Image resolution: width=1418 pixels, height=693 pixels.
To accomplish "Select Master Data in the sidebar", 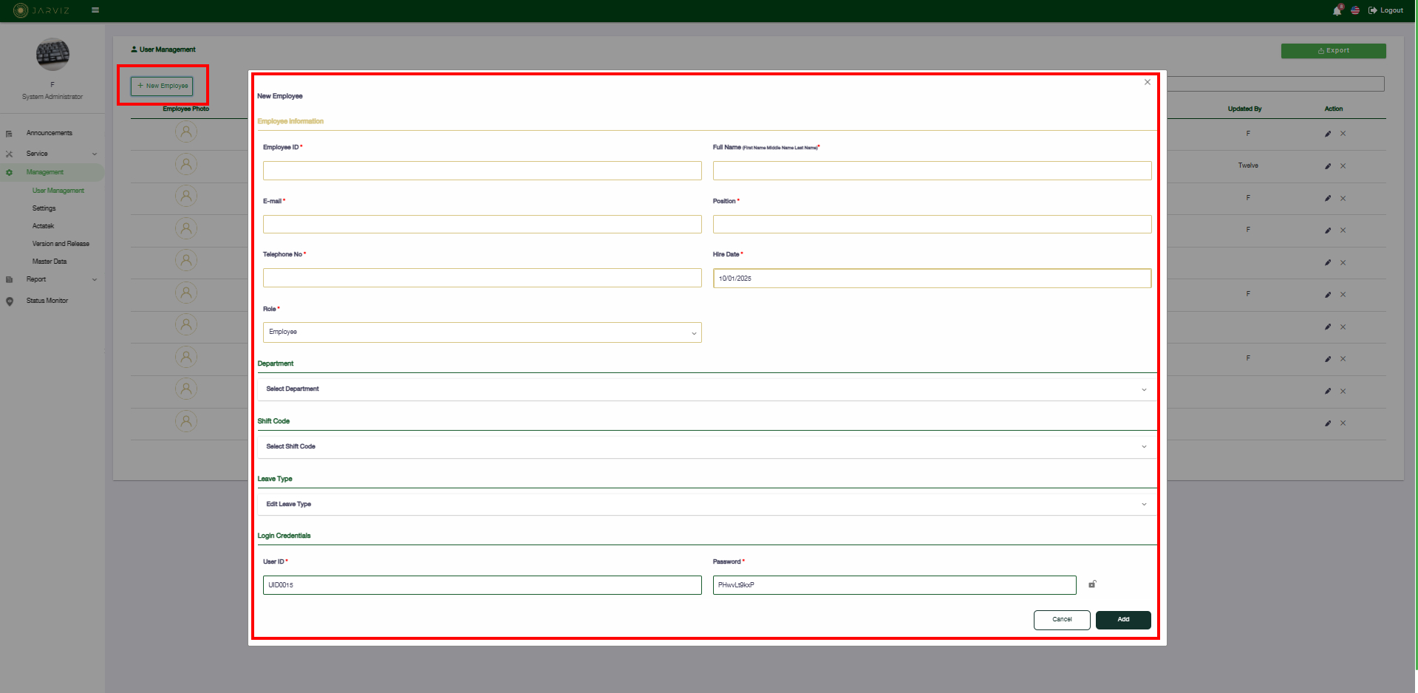I will pyautogui.click(x=50, y=262).
